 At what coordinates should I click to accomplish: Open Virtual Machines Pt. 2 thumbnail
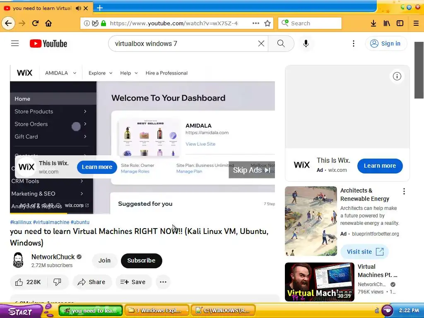319,282
